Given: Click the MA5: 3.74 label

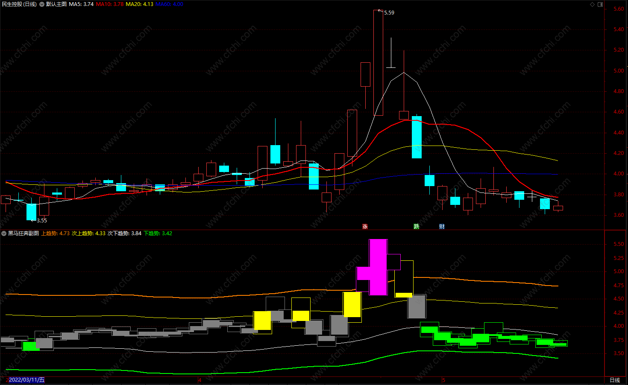Looking at the screenshot, I should coord(81,4).
